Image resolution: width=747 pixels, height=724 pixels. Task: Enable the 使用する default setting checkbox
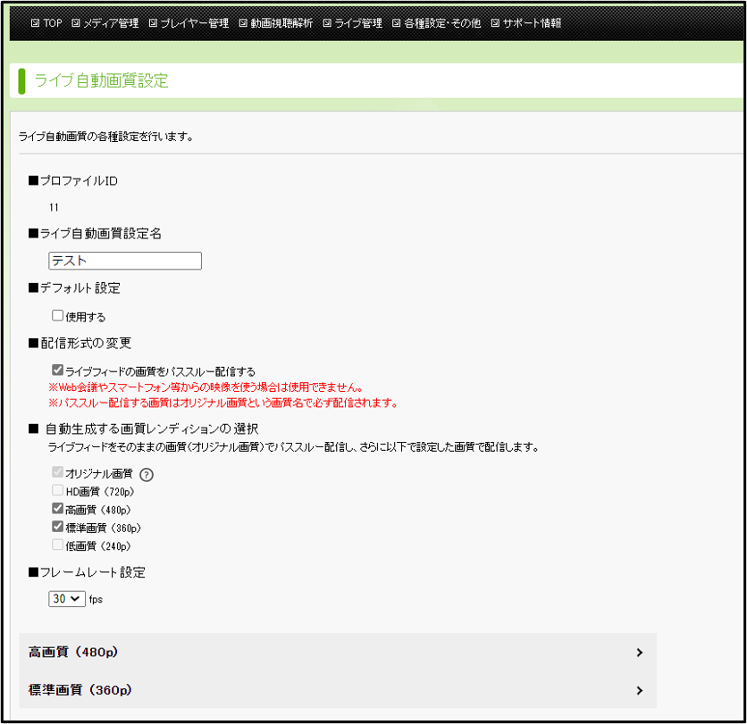click(58, 315)
